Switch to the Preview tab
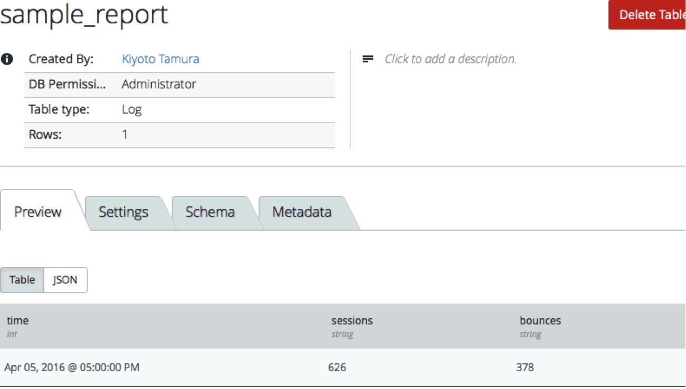686x389 pixels. coord(38,212)
